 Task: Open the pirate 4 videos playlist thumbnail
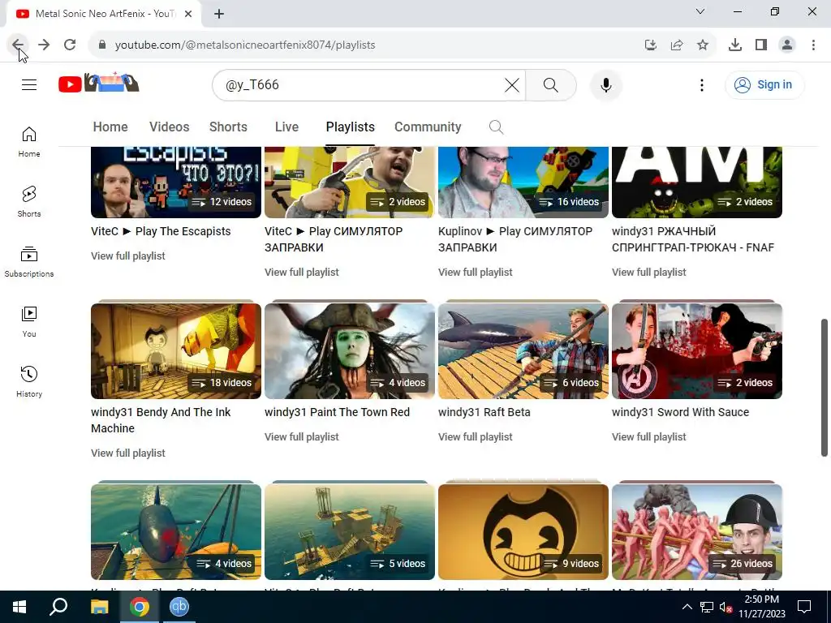tap(350, 350)
